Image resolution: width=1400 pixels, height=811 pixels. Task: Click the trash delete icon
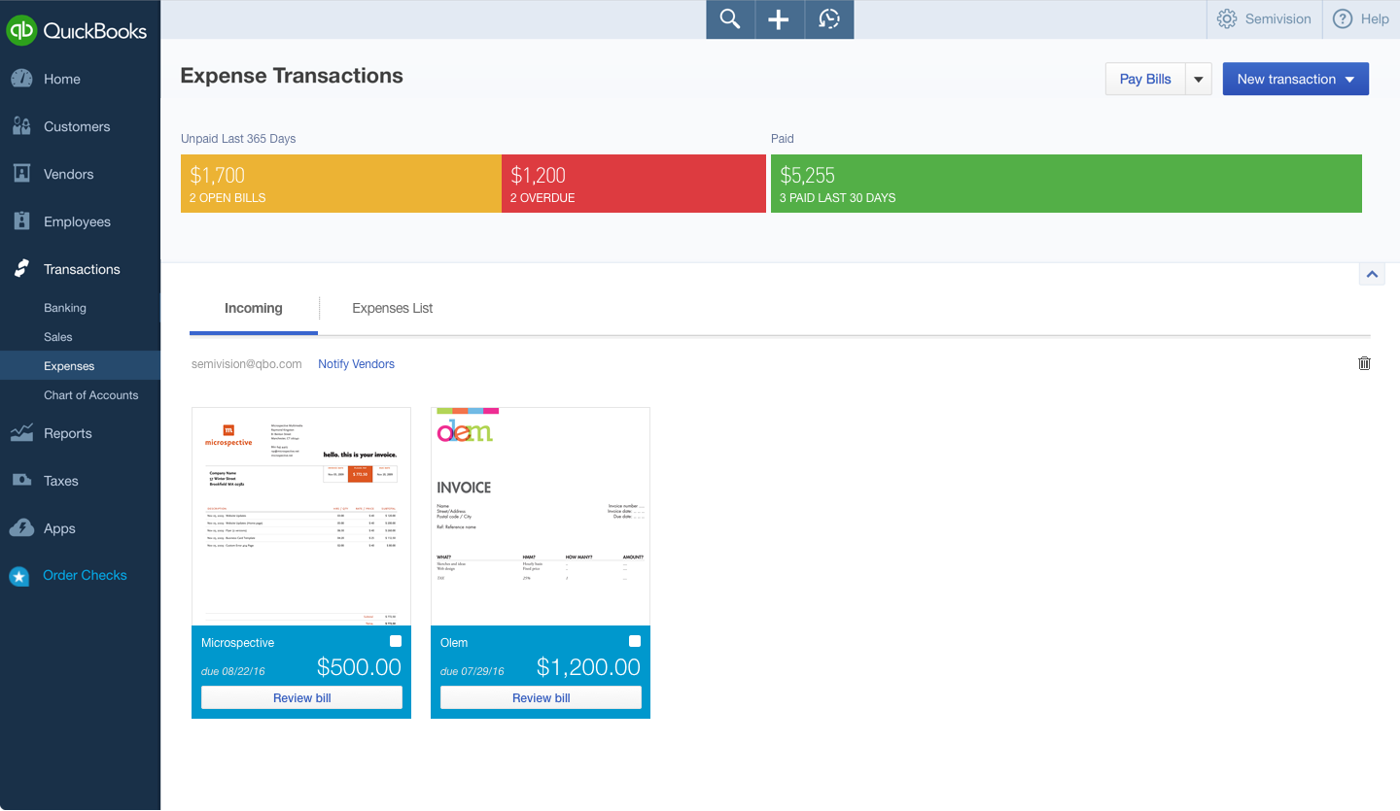(x=1364, y=363)
